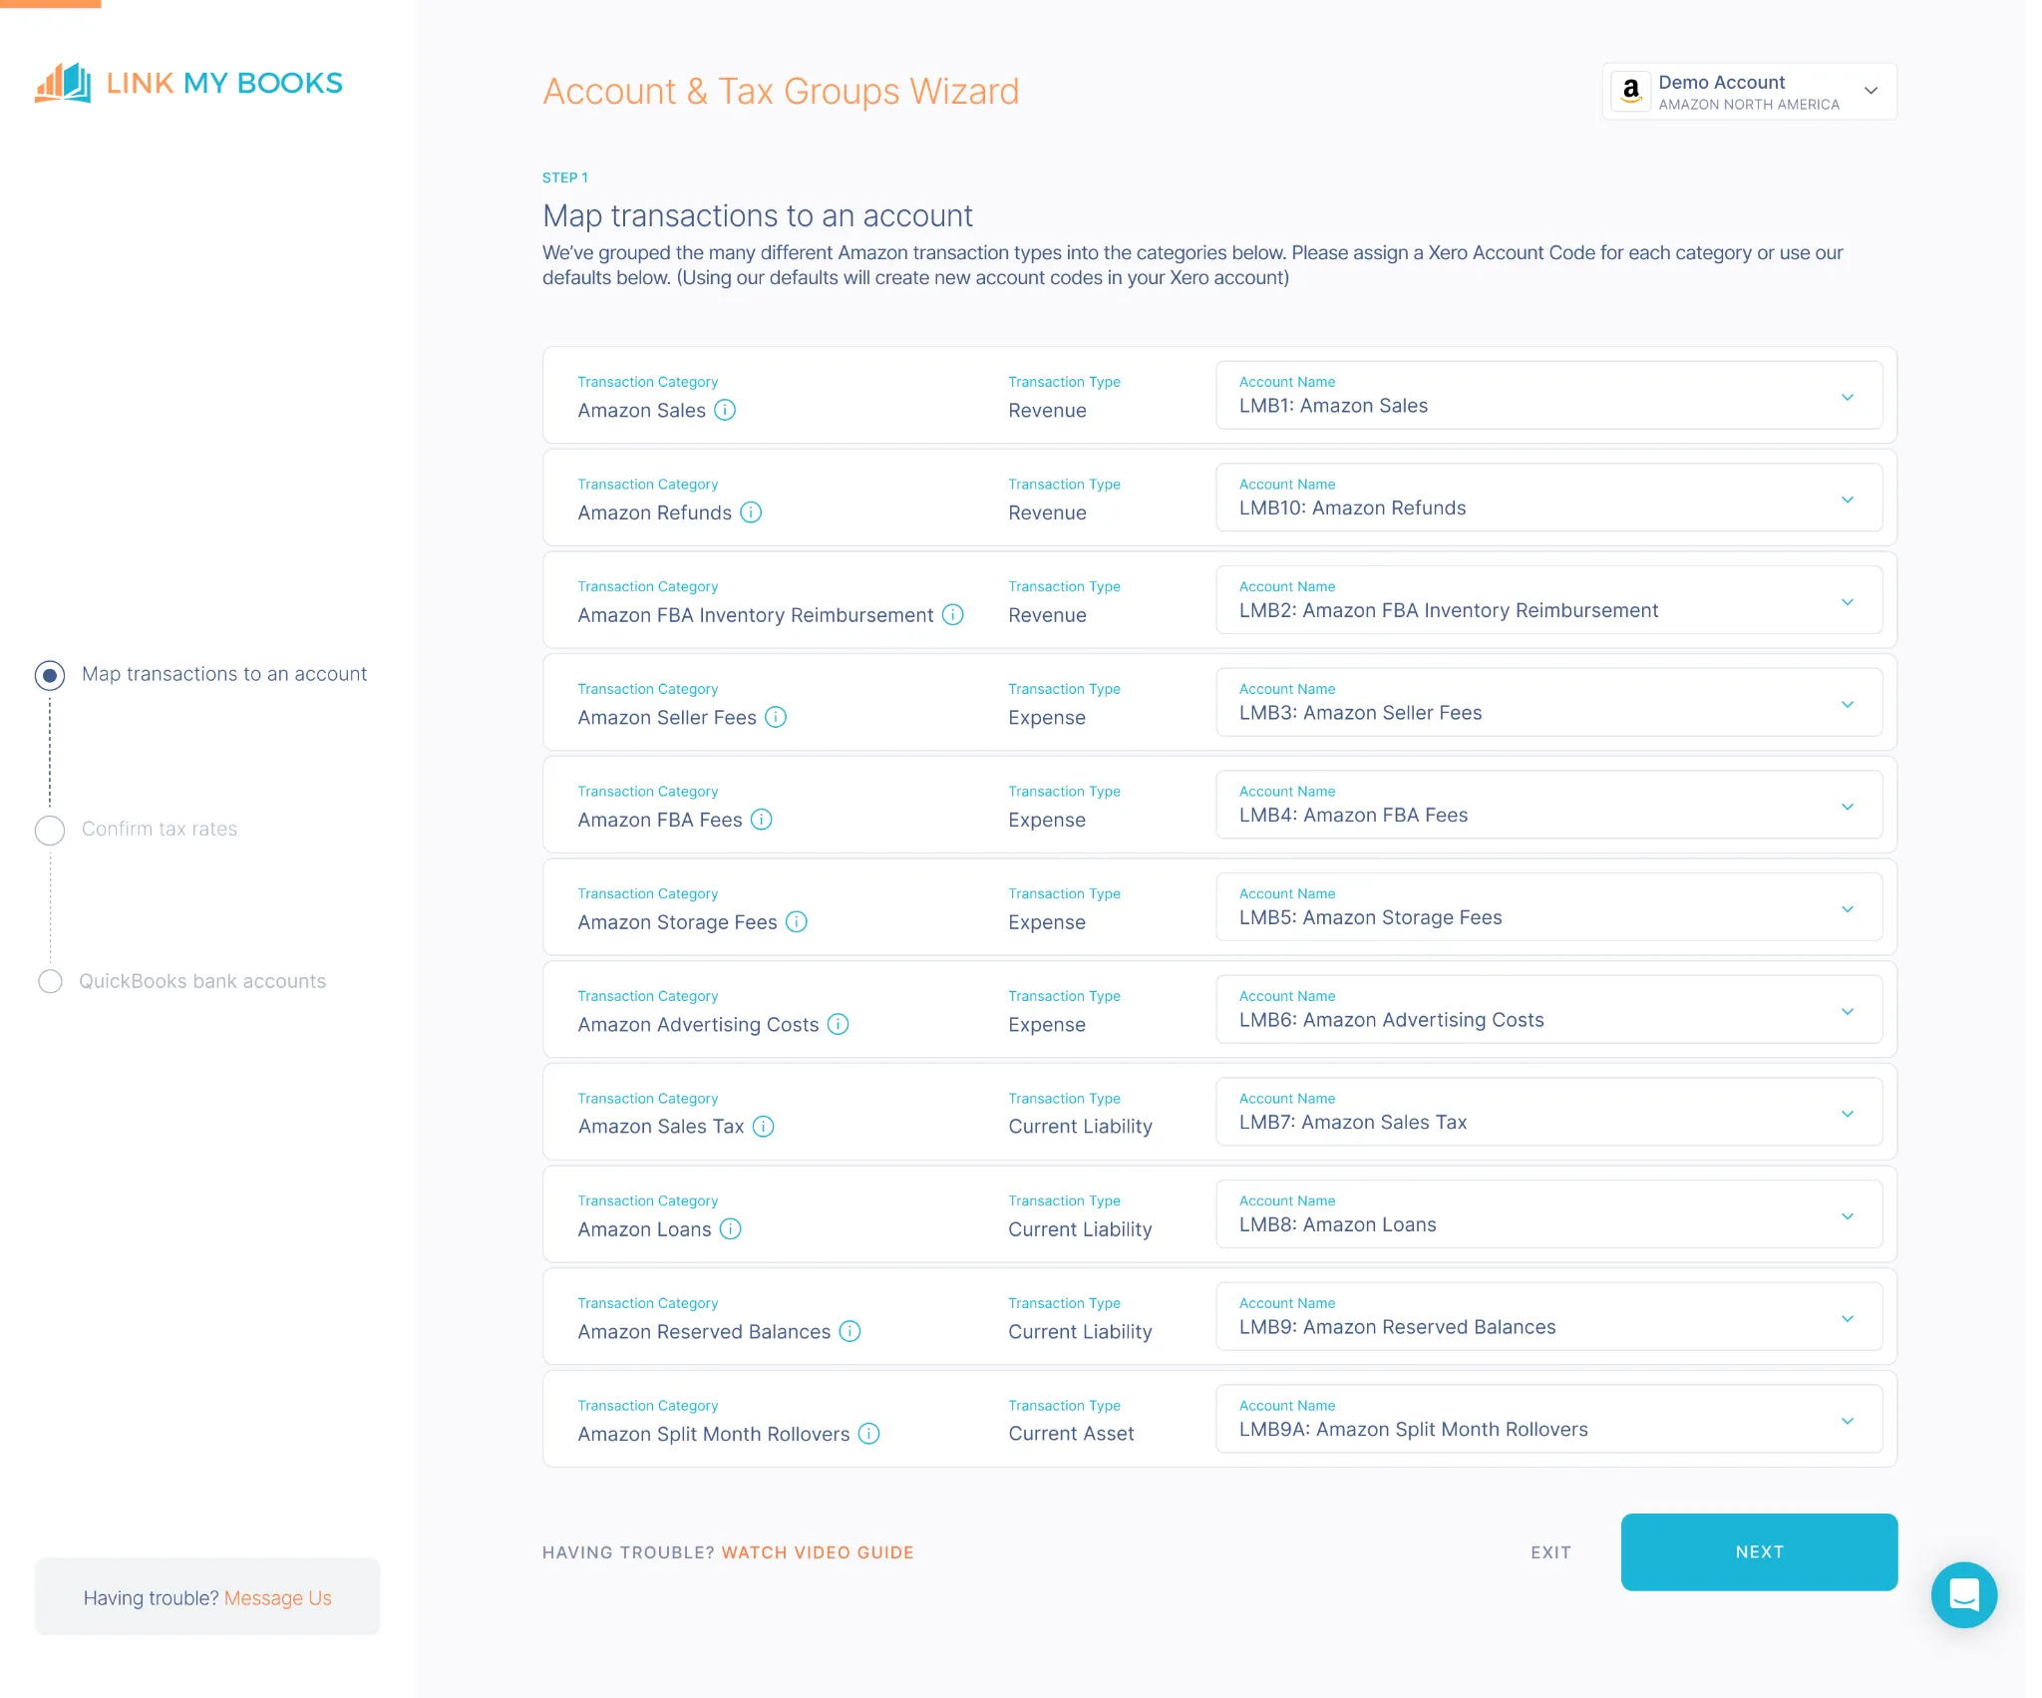Click the NEXT button
The height and width of the screenshot is (1698, 2042).
click(x=1759, y=1552)
